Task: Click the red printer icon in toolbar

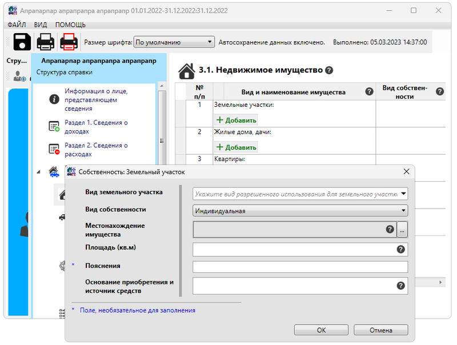Action: pyautogui.click(x=69, y=42)
